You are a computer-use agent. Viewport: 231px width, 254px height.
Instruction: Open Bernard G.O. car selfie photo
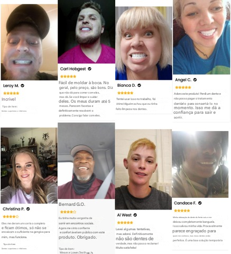point(86,161)
